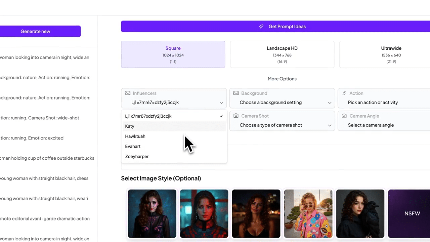Click the Get Prompt Ideas button
The height and width of the screenshot is (242, 430).
[x=287, y=26]
